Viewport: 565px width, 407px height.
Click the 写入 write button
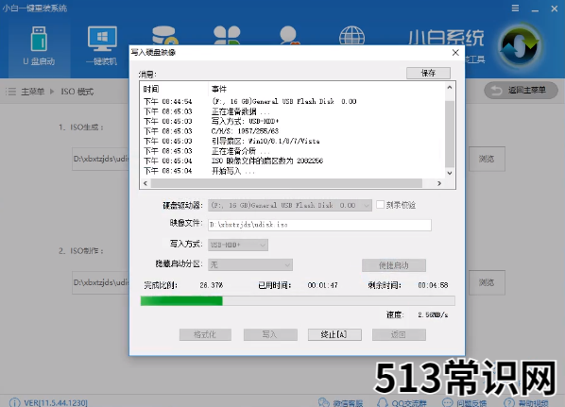[x=270, y=334]
